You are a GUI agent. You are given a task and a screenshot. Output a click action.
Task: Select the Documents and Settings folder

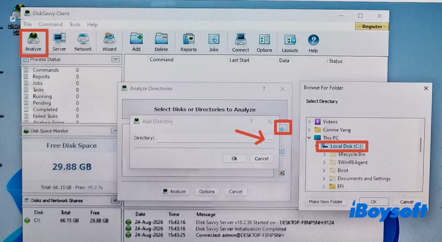click(x=360, y=178)
